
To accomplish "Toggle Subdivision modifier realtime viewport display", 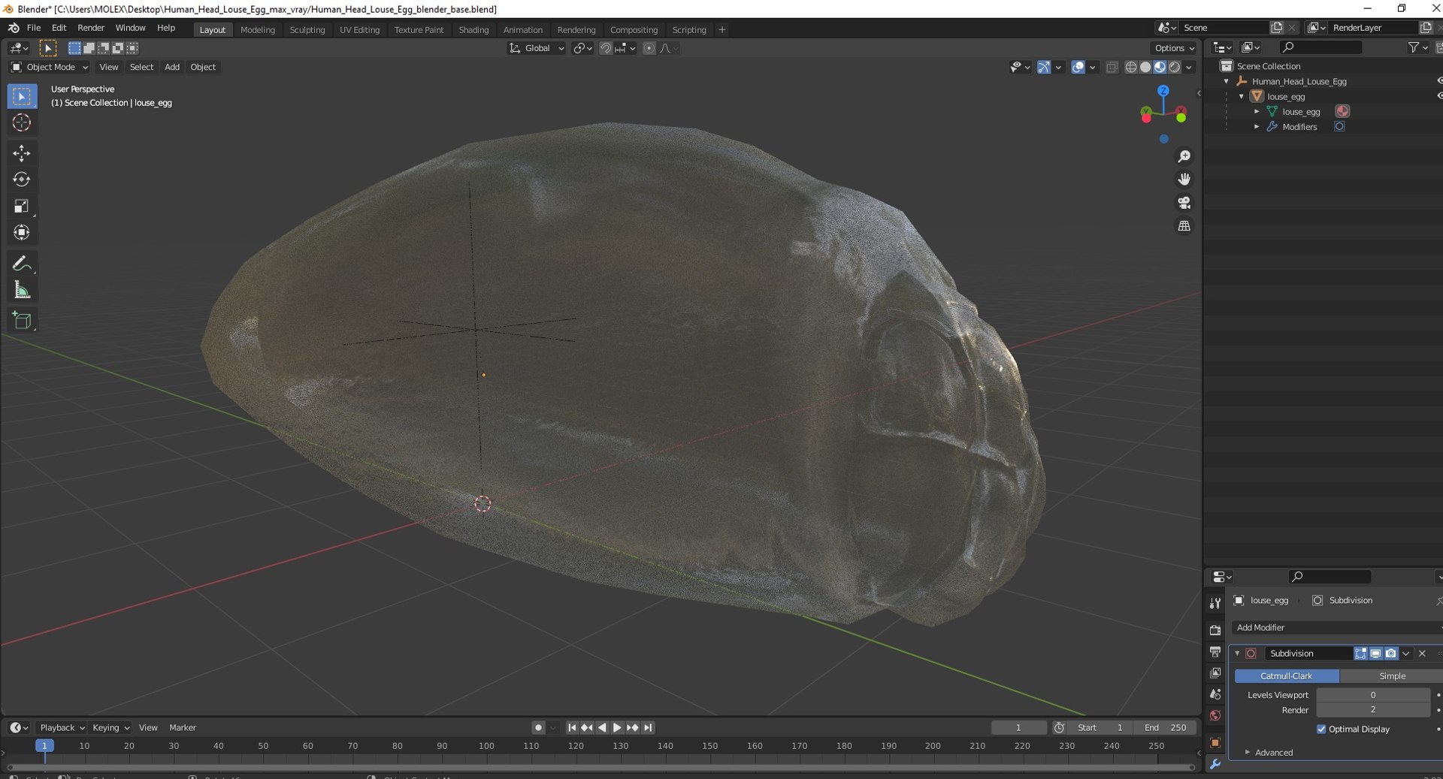I will click(x=1375, y=654).
